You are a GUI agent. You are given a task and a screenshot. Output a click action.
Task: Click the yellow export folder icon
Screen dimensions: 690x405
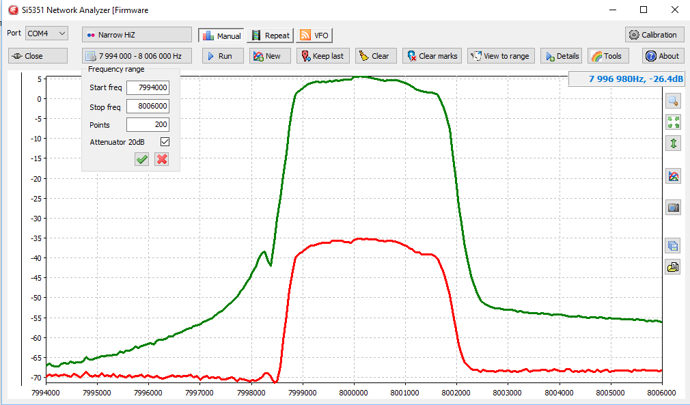pos(674,267)
